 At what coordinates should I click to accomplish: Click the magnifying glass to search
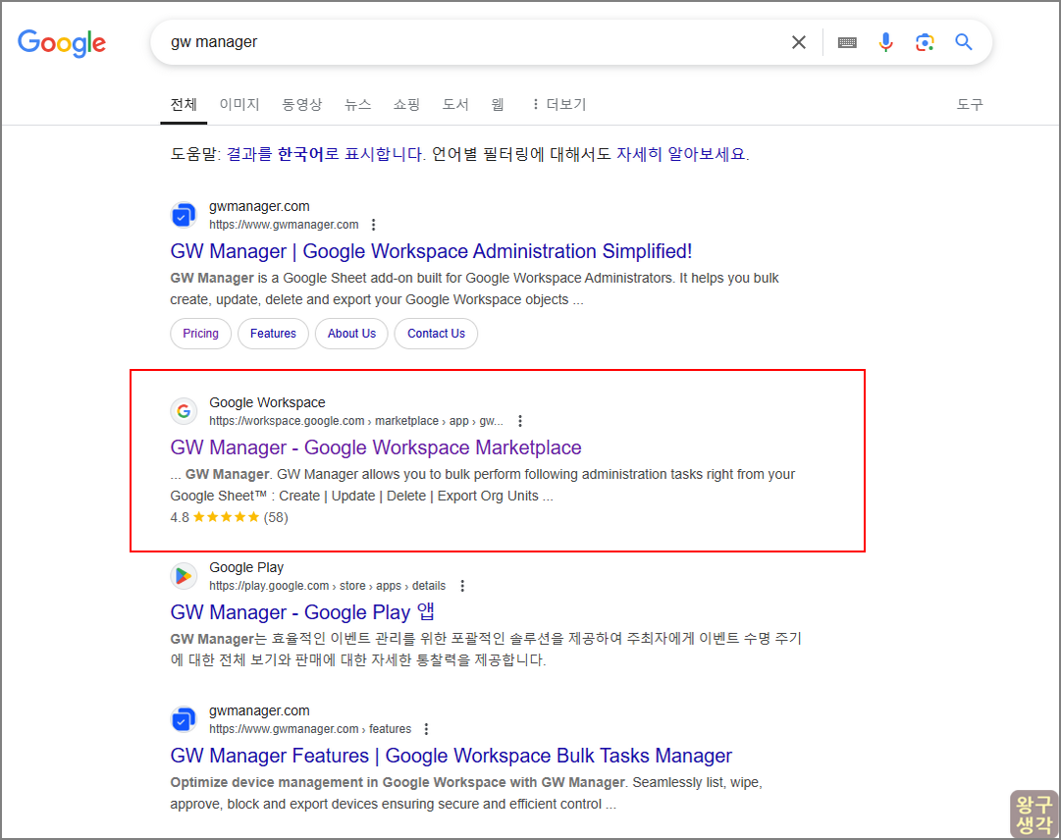tap(963, 42)
